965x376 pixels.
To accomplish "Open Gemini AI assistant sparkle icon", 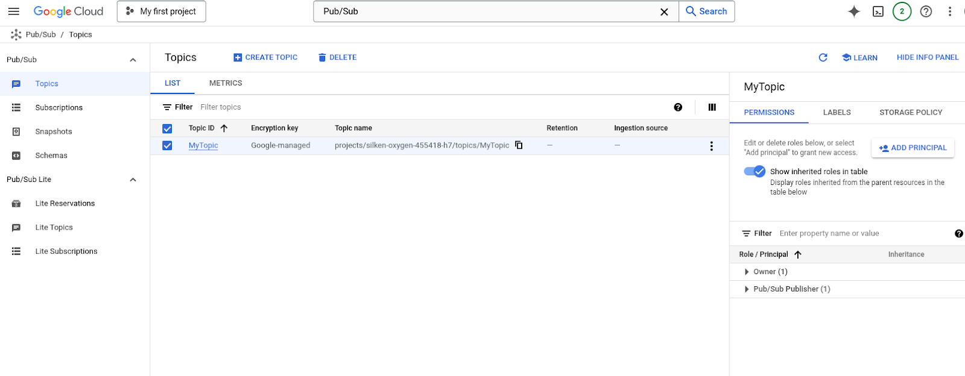I will click(x=854, y=11).
